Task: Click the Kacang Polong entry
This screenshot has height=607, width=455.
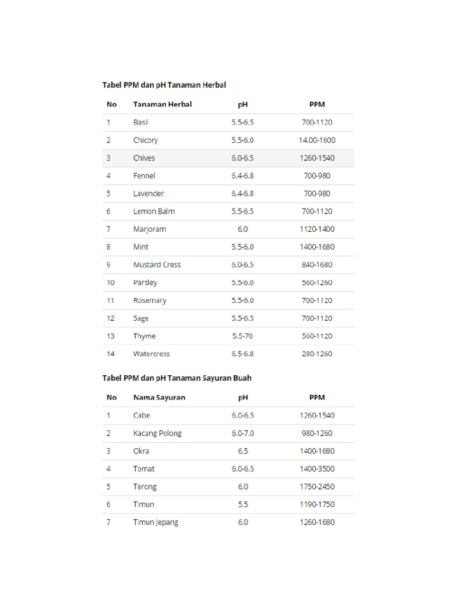Action: (x=157, y=433)
